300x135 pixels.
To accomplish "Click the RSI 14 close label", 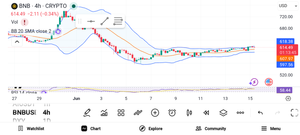I will [24, 93].
